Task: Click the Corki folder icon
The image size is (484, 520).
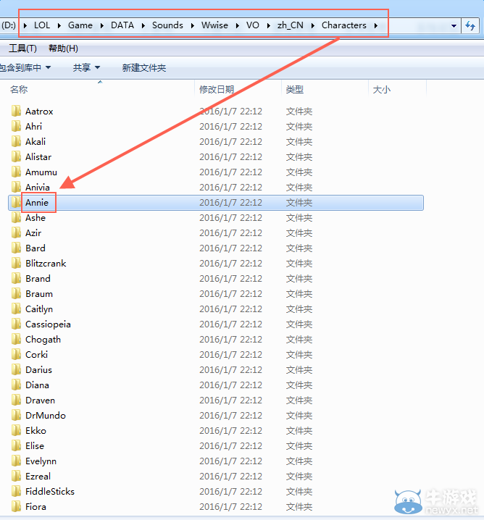Action: [x=16, y=355]
